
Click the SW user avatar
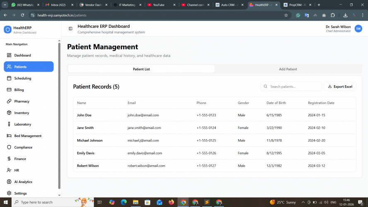[x=358, y=29]
